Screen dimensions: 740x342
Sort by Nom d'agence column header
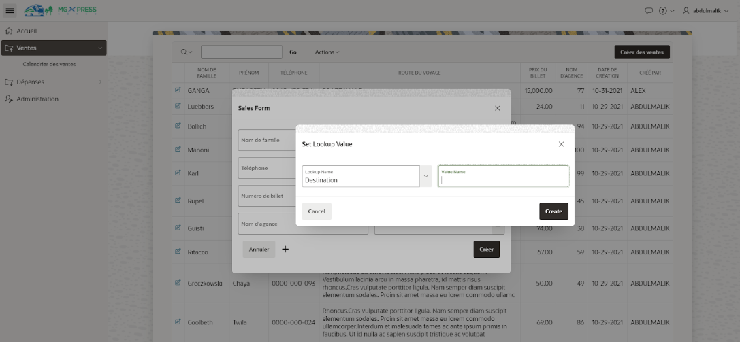572,73
